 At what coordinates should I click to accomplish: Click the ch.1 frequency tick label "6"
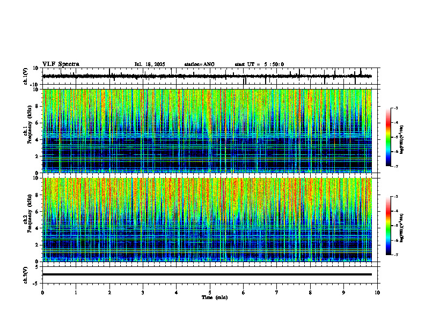point(38,123)
